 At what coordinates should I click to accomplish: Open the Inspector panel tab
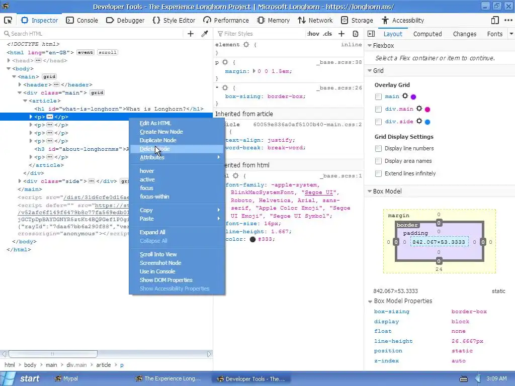39,20
